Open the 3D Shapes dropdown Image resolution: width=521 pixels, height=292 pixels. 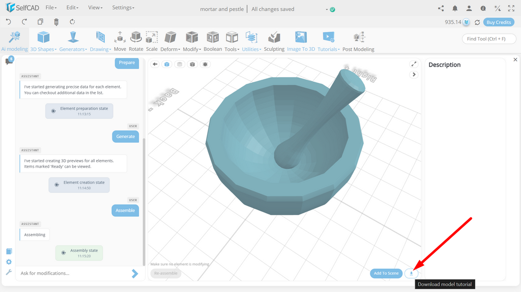[43, 41]
